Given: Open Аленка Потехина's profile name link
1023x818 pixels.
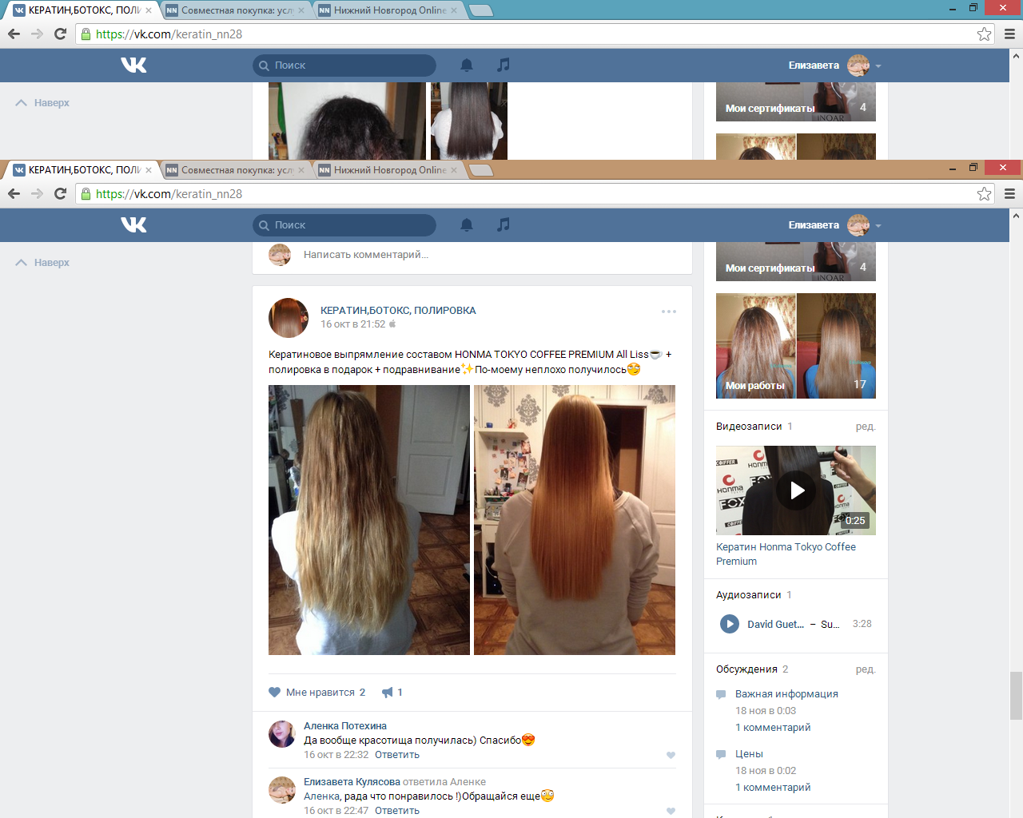Looking at the screenshot, I should [x=345, y=726].
